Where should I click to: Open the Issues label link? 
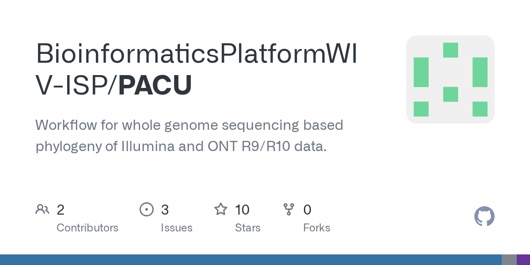(177, 228)
